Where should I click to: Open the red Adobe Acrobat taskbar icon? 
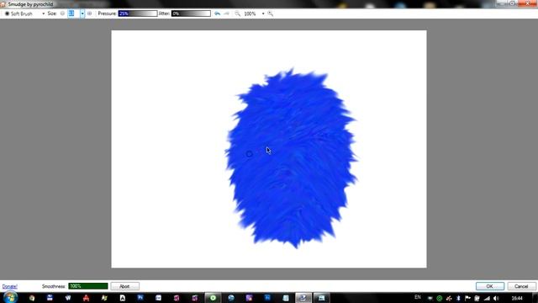pyautogui.click(x=86, y=298)
